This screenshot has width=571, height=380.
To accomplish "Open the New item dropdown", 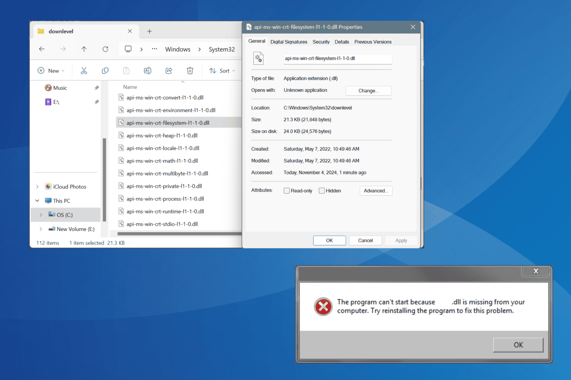I will (x=51, y=71).
